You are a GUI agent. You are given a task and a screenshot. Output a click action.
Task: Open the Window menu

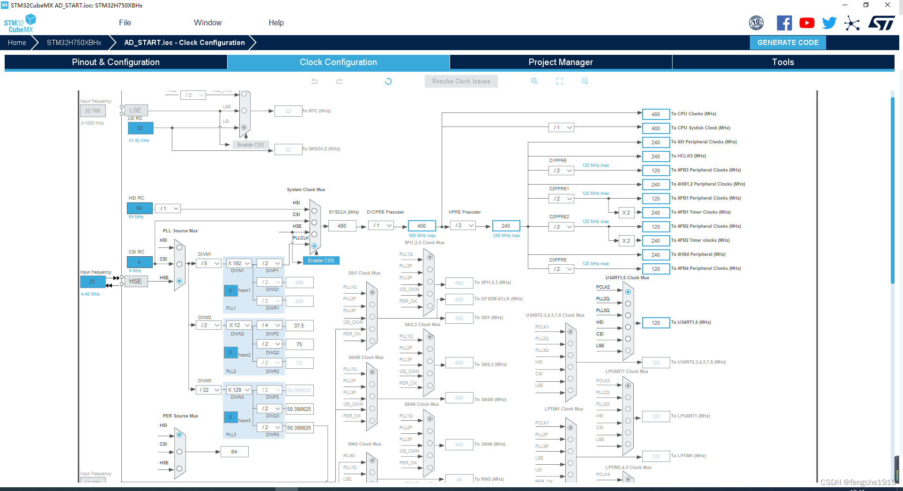tap(207, 23)
